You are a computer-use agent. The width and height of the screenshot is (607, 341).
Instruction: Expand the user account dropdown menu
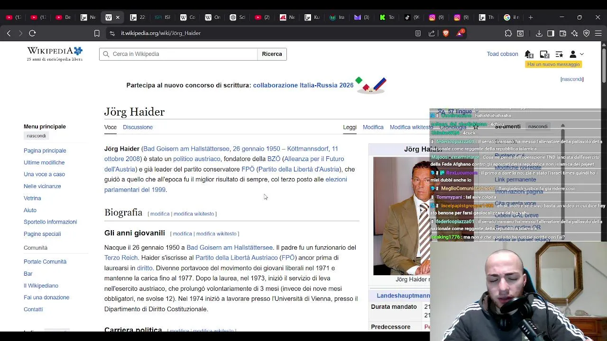coord(576,54)
